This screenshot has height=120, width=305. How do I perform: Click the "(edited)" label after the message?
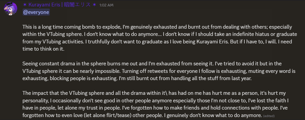[x=269, y=116]
